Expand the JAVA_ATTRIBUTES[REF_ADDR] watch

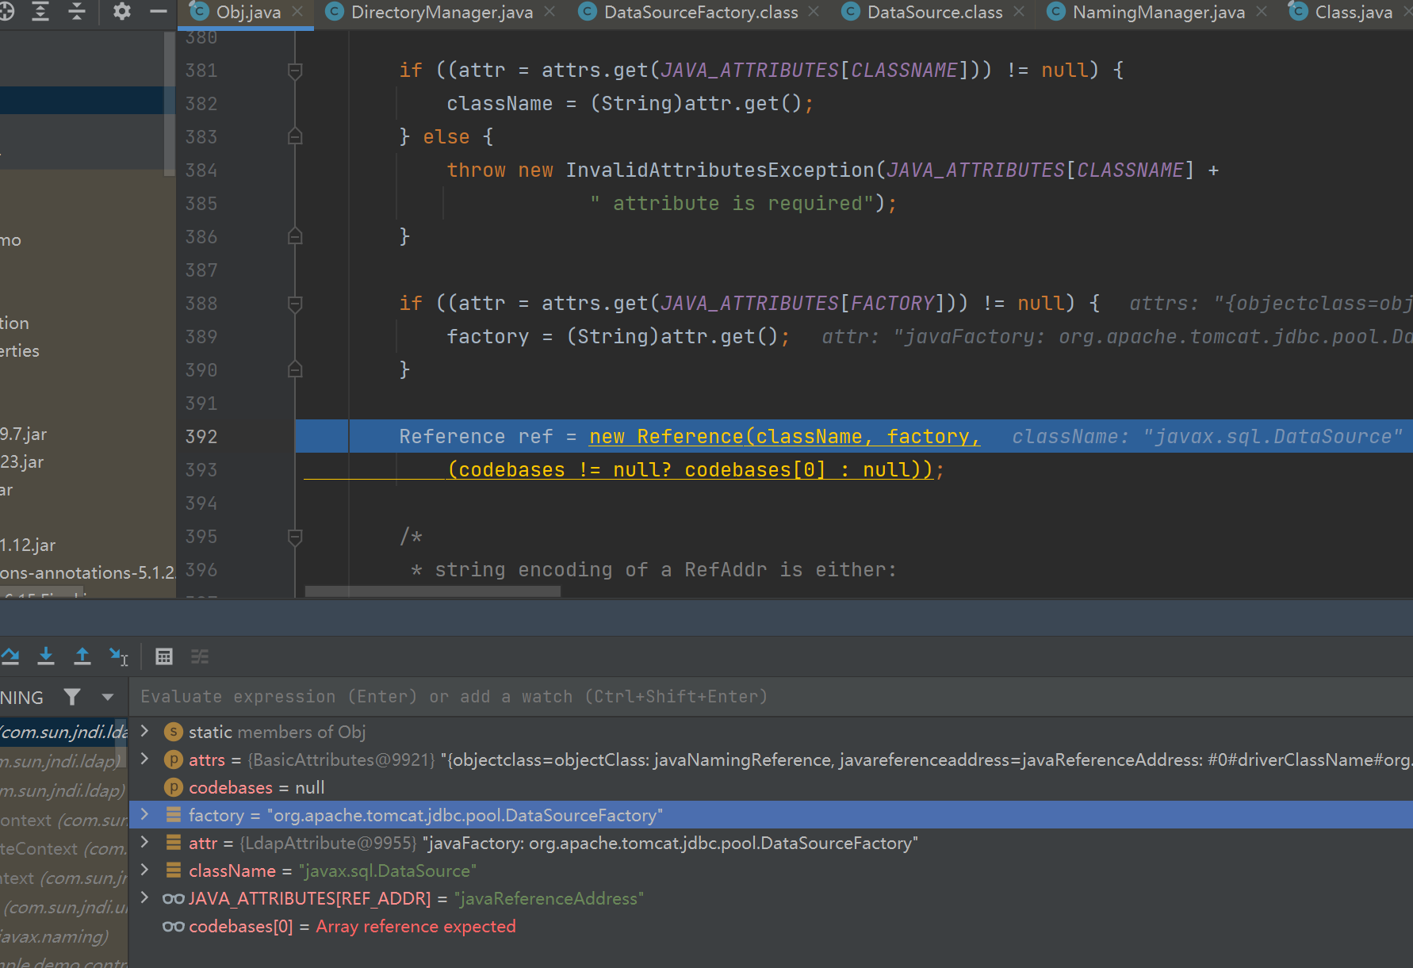click(x=144, y=897)
